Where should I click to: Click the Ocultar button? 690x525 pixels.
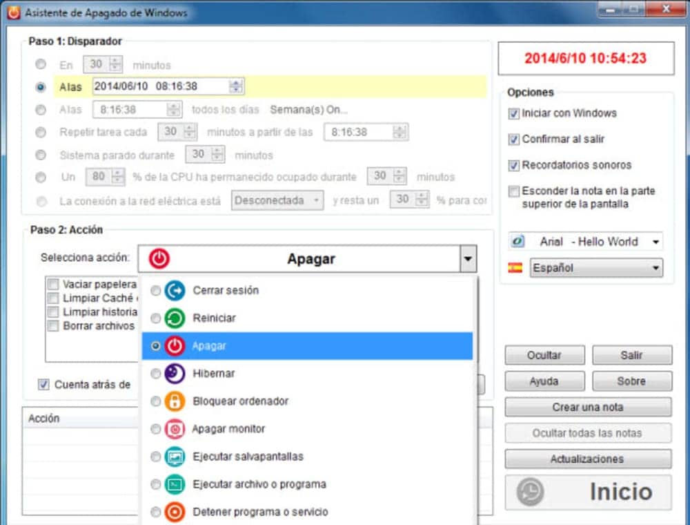pyautogui.click(x=545, y=355)
